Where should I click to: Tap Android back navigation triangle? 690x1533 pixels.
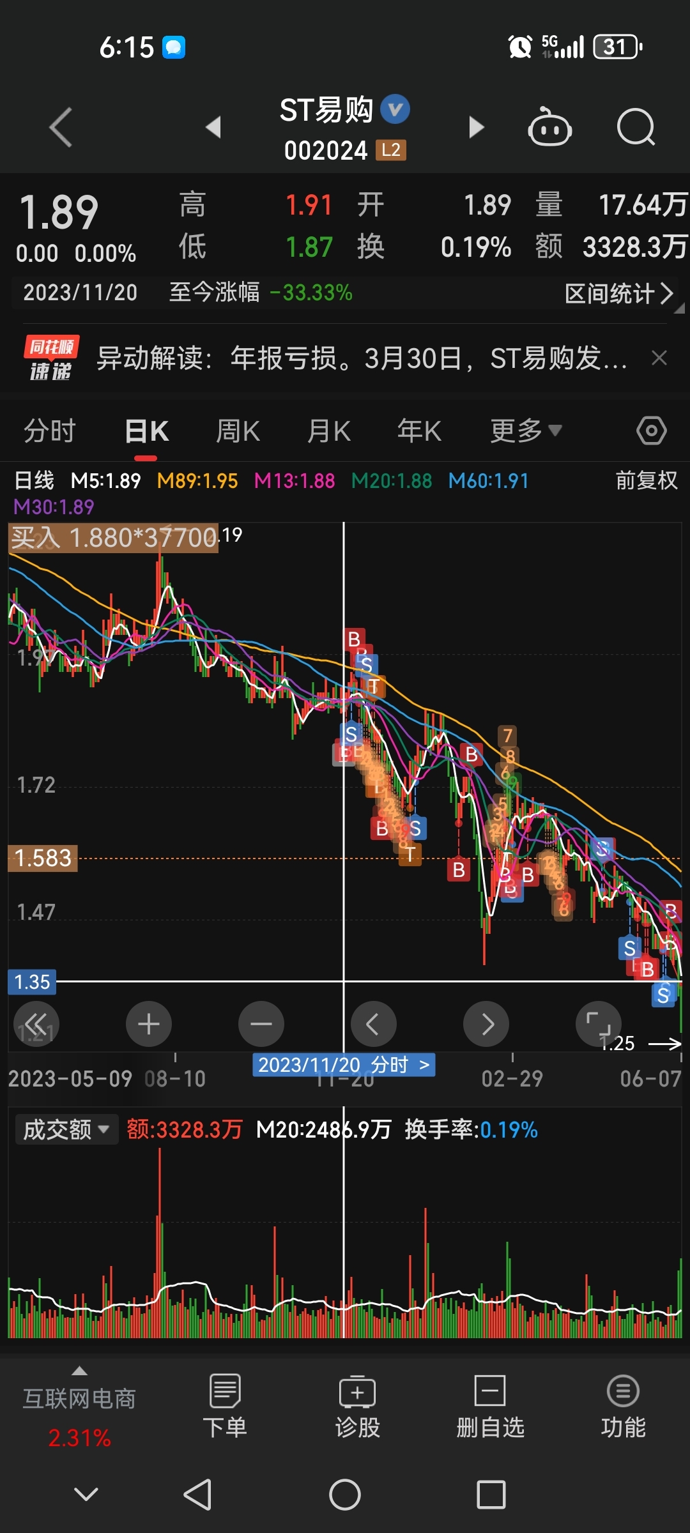pos(197,1495)
